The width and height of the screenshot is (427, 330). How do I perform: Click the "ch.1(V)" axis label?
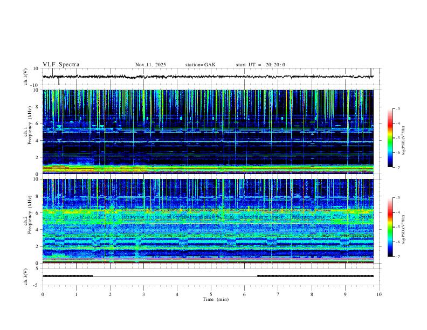pyautogui.click(x=26, y=77)
